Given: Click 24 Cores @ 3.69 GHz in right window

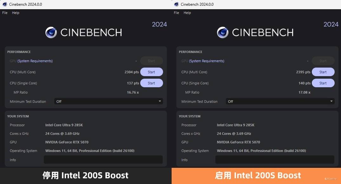Looking at the screenshot, I should click(x=234, y=134).
